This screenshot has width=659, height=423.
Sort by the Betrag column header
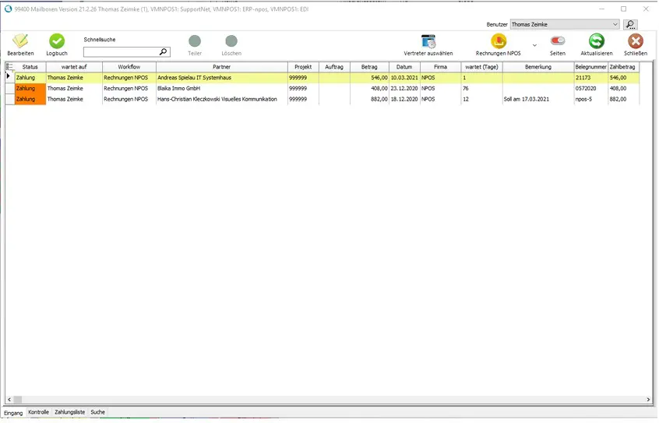[x=368, y=67]
